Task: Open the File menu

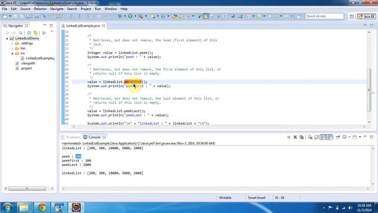Action: click(4, 9)
